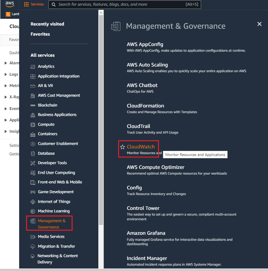Click the Customer Enablement icon
268x271 pixels.
pos(33,144)
